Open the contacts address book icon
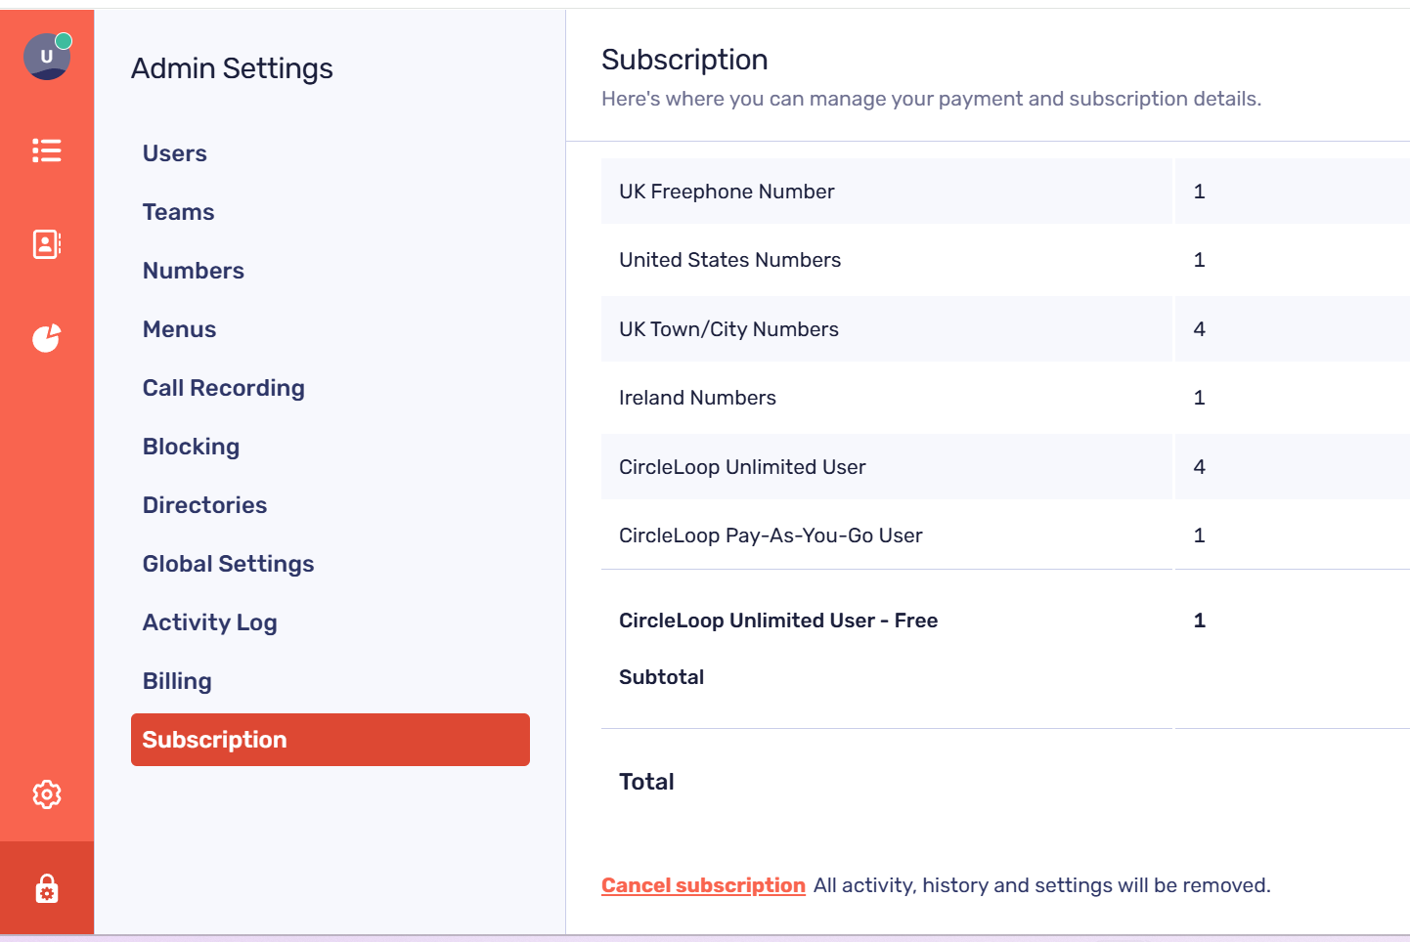Viewport: 1410px width, 942px height. [x=47, y=244]
